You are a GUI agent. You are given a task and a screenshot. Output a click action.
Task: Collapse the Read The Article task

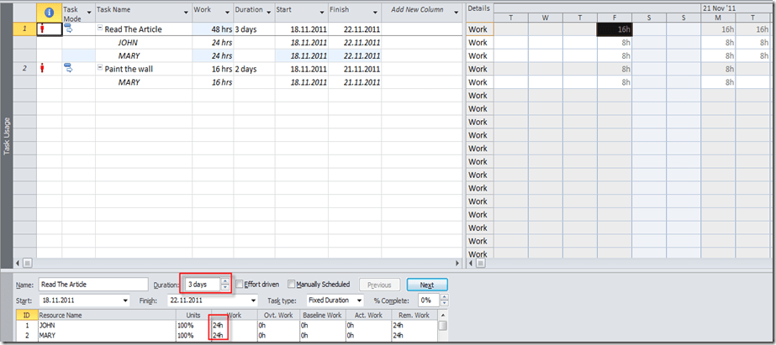click(x=100, y=29)
